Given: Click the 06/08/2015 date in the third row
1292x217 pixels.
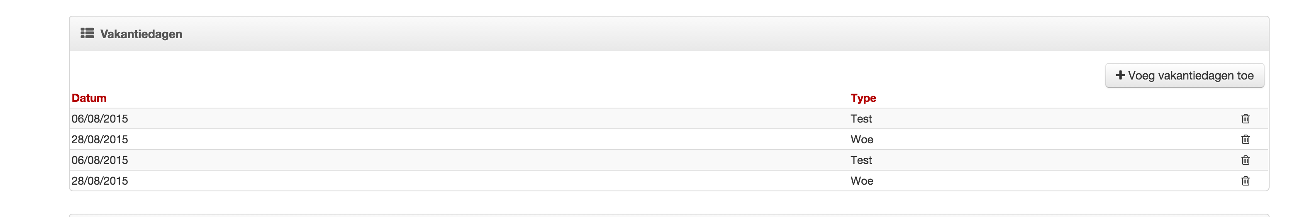Looking at the screenshot, I should click(x=99, y=160).
